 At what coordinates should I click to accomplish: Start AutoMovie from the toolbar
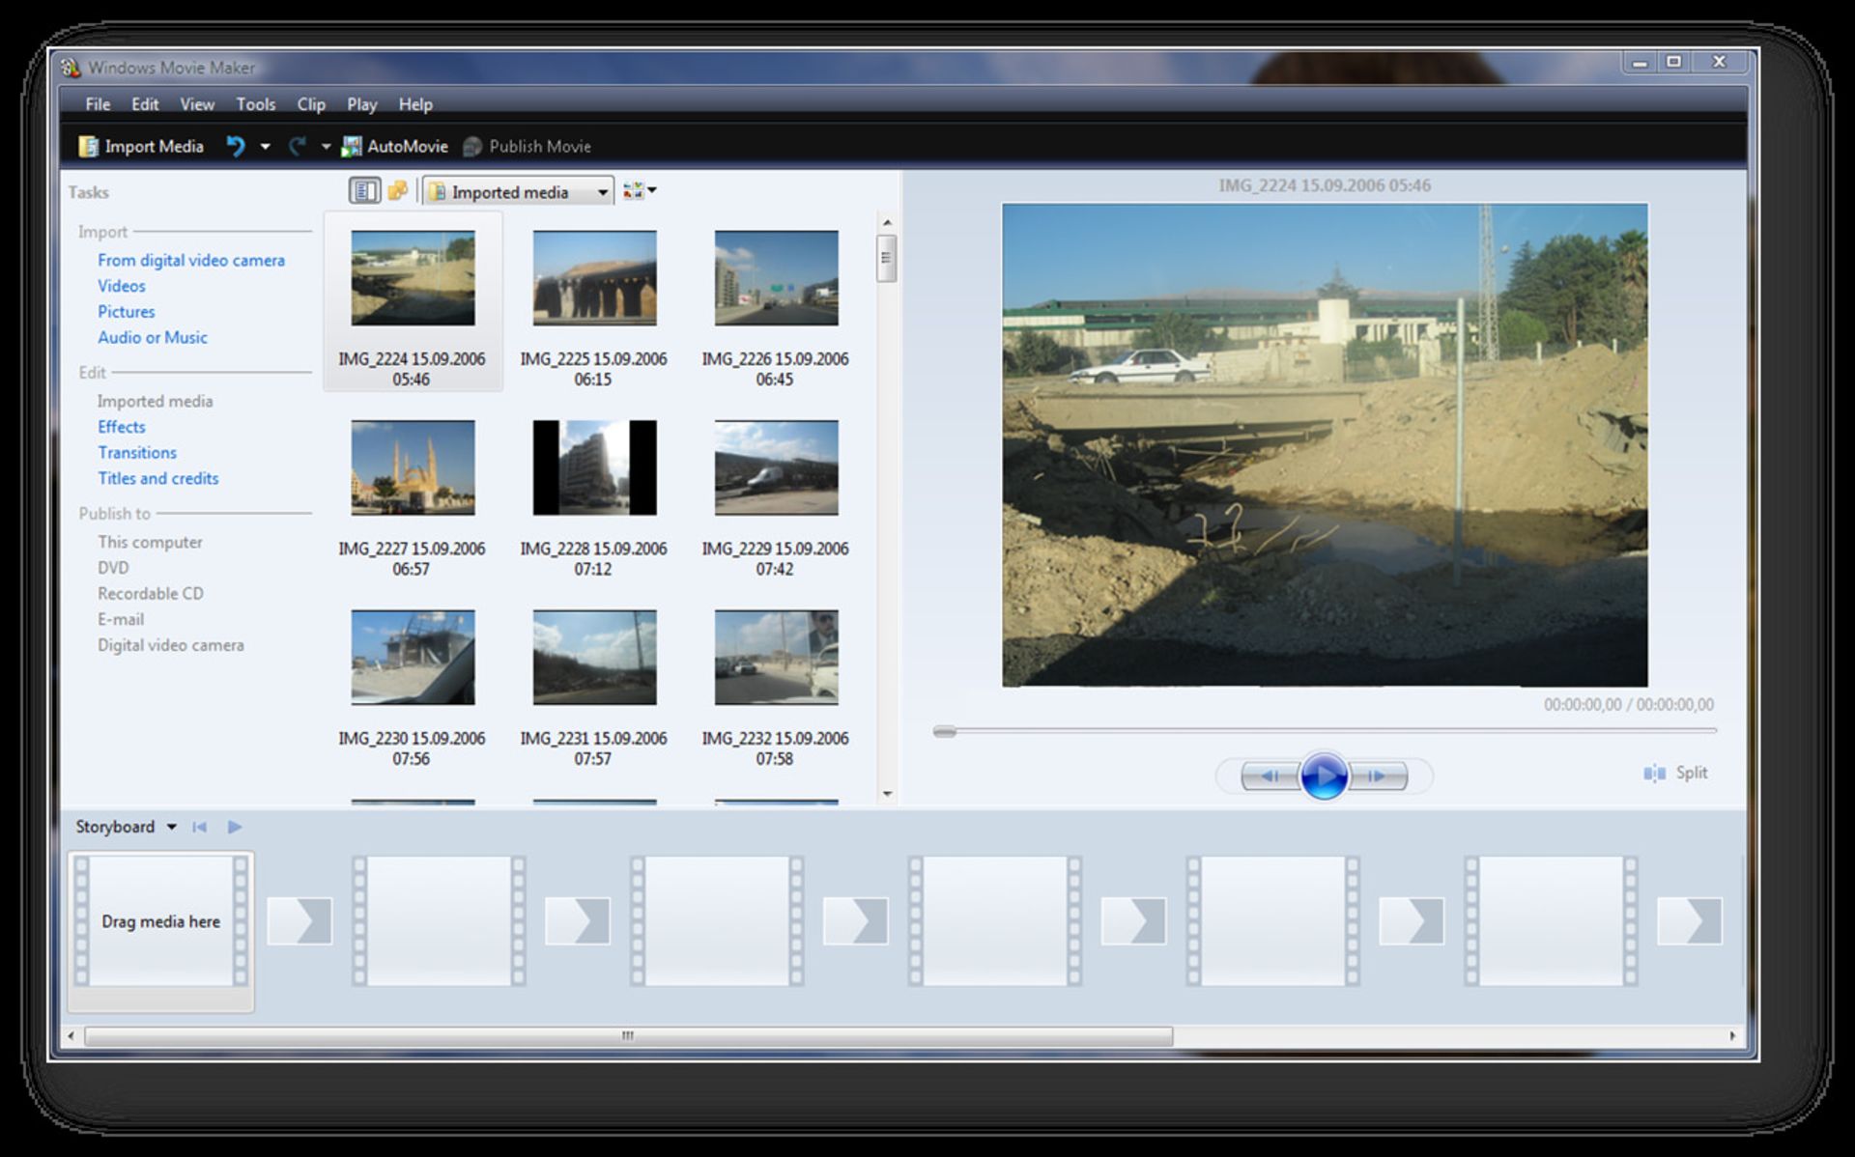point(395,146)
